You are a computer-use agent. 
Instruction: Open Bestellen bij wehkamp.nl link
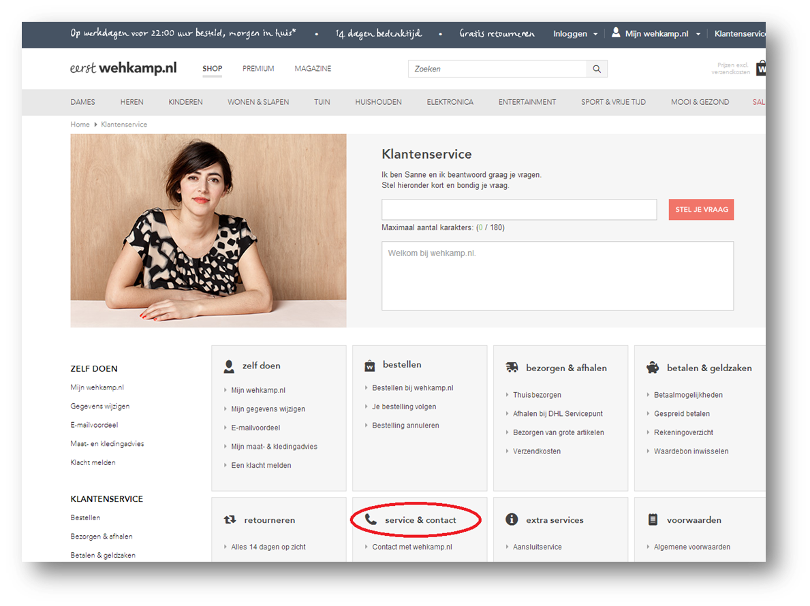coord(413,387)
